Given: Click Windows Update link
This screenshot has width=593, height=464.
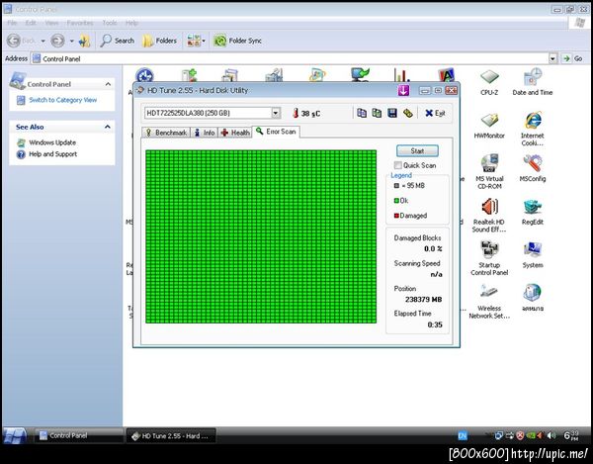Looking at the screenshot, I should [52, 142].
